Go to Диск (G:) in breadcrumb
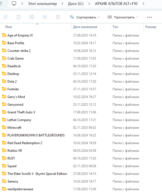 [76, 4]
